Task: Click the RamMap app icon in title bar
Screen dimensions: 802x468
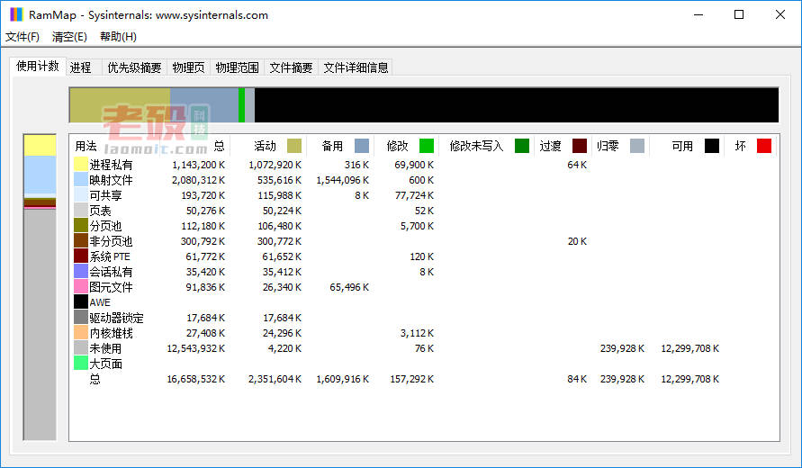Action: click(x=16, y=14)
